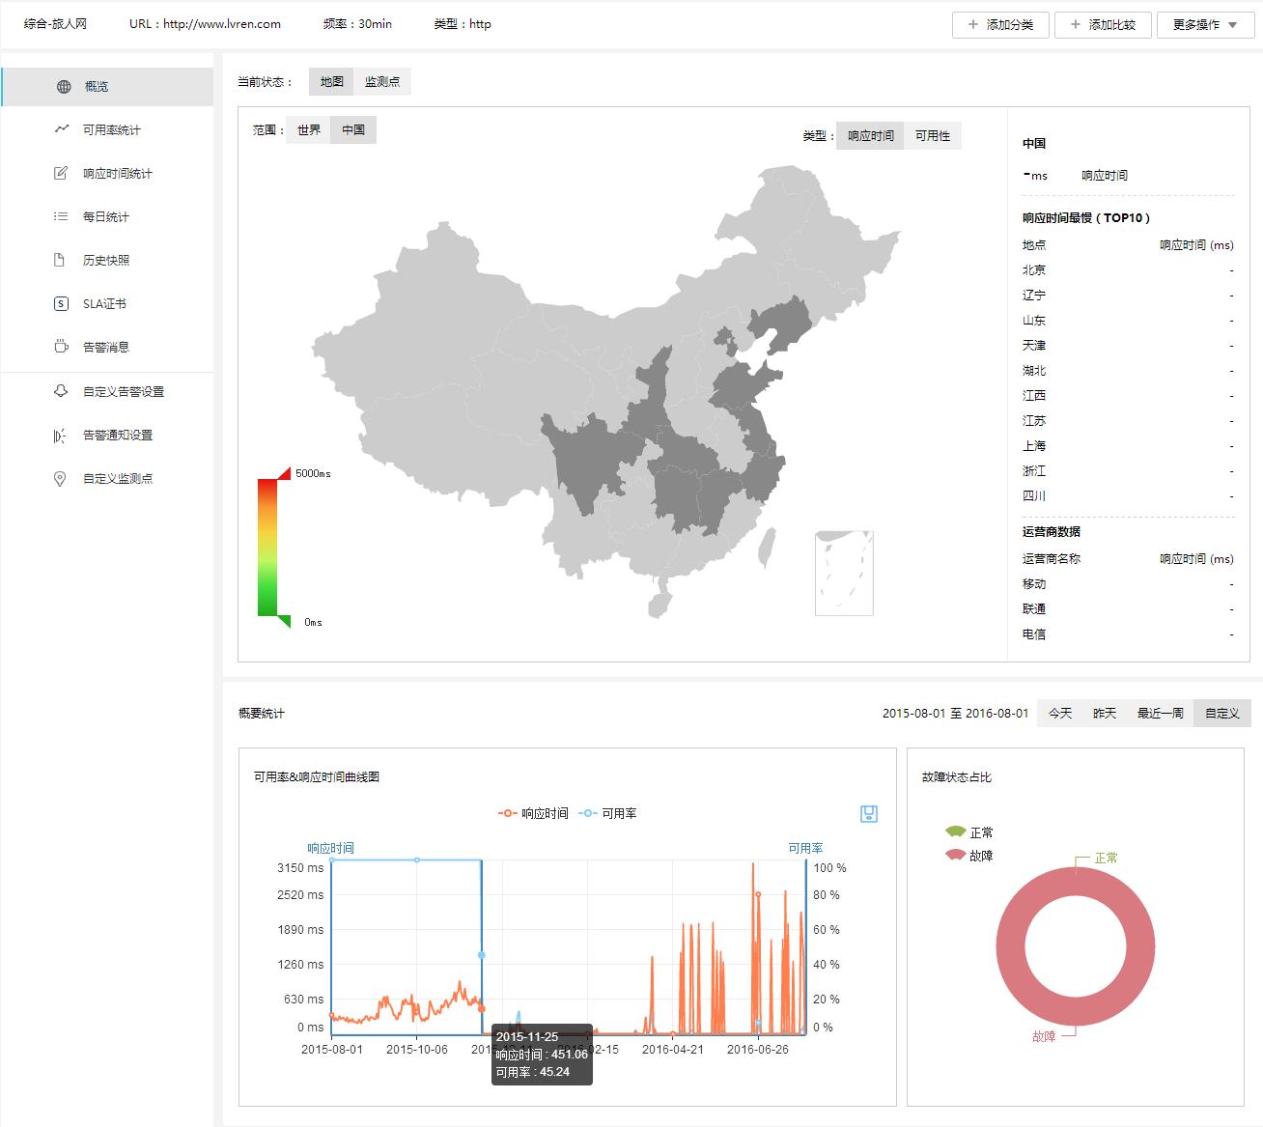Click the 5000ms top handle of color scale
Screen dimensions: 1263x1127
284,473
